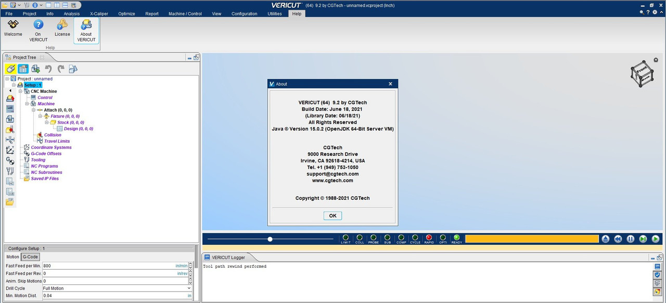666x303 pixels.
Task: Click the Single Step playback button
Action: (x=643, y=239)
